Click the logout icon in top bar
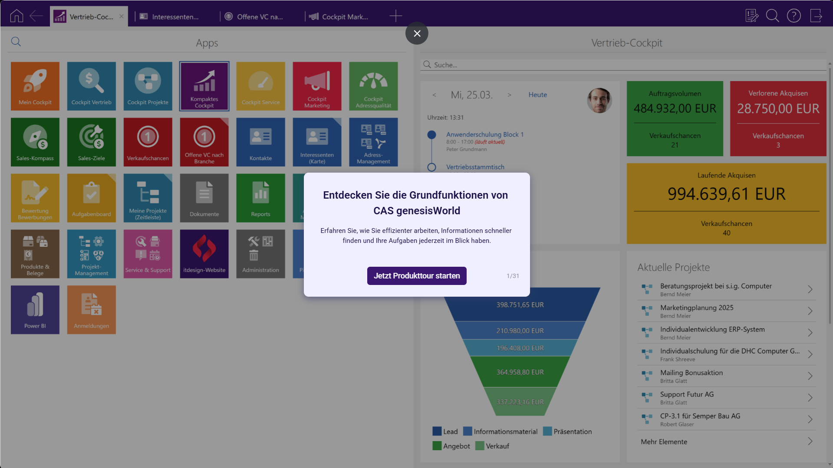 pyautogui.click(x=816, y=16)
